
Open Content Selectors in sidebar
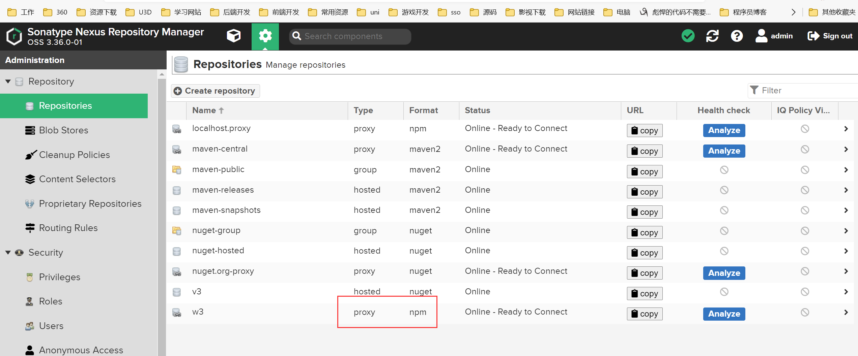77,179
